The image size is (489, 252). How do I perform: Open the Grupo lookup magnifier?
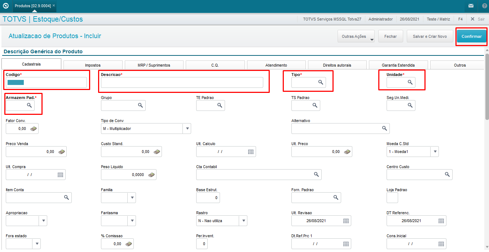point(140,105)
